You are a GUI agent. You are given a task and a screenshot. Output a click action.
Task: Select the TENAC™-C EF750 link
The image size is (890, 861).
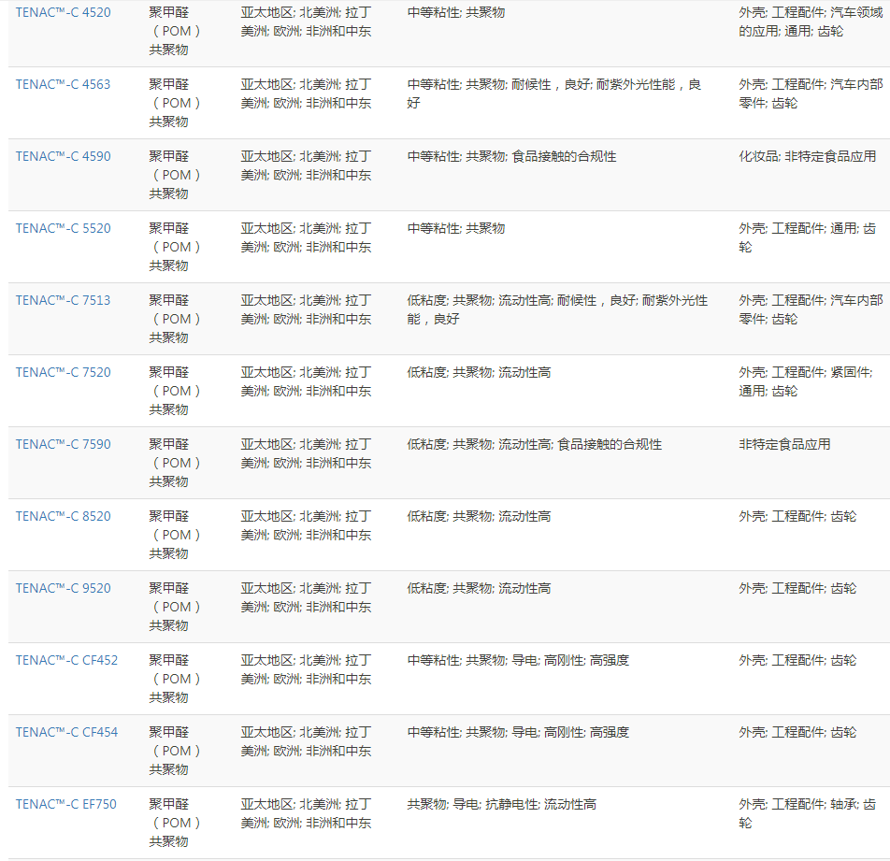[65, 804]
